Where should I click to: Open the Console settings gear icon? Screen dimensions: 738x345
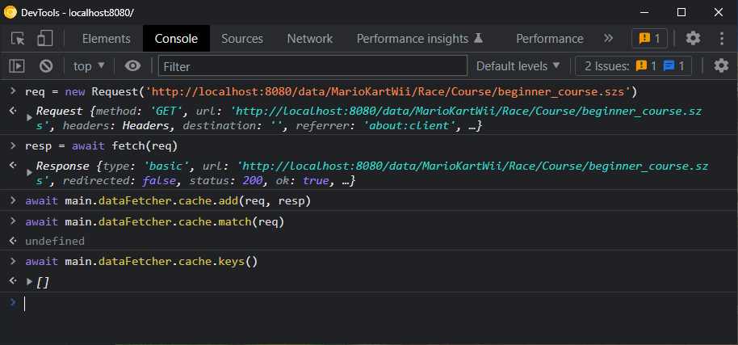pyautogui.click(x=722, y=66)
